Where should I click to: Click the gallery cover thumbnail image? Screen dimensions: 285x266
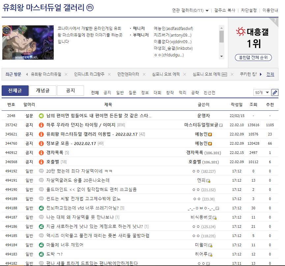(x=28, y=43)
